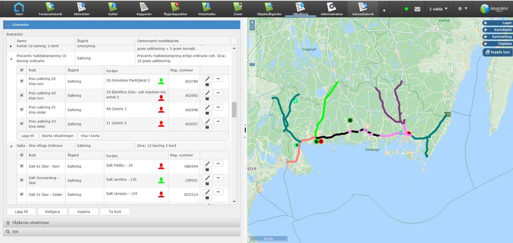Uncheck Prev.saltning 01 Kisa söder route
The width and height of the screenshot is (513, 243).
pos(22,109)
